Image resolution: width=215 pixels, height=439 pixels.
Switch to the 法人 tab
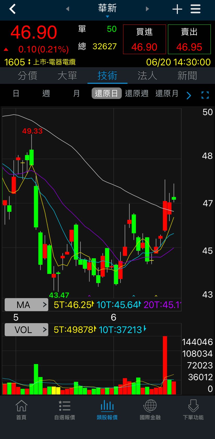click(147, 76)
